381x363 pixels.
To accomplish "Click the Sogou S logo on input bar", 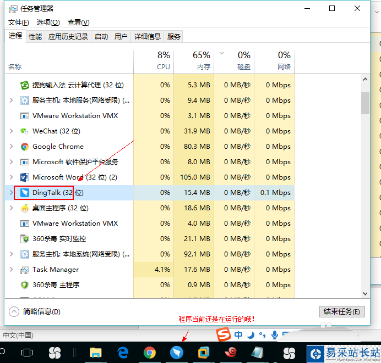I will pyautogui.click(x=224, y=334).
